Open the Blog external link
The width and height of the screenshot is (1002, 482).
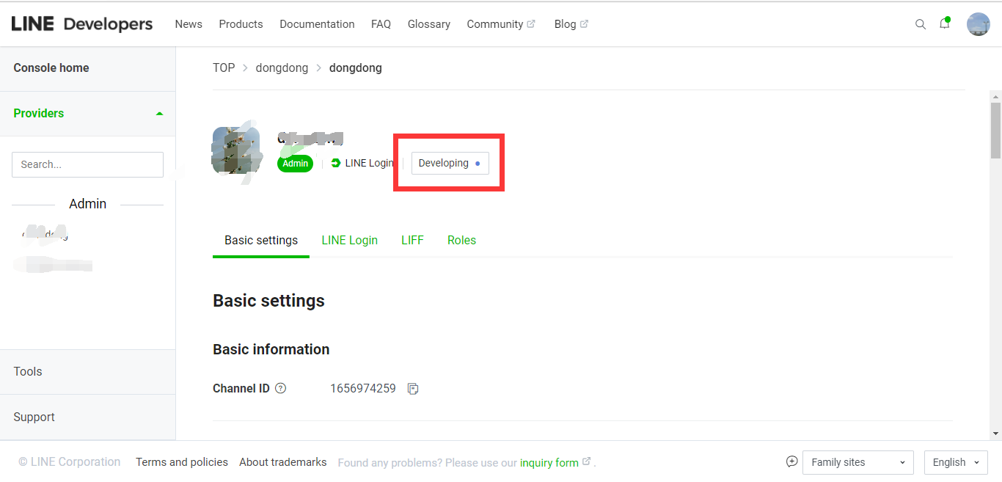tap(571, 24)
